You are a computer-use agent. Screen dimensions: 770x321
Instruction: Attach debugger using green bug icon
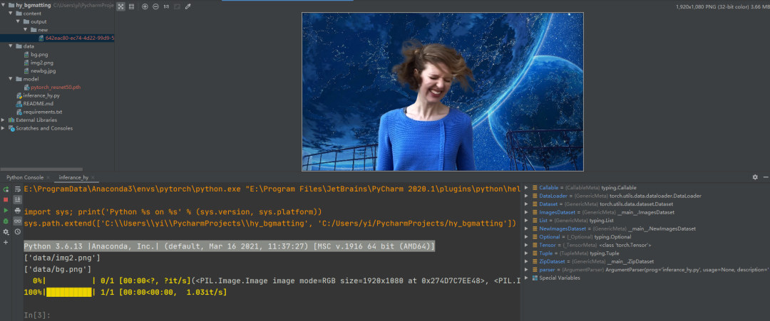point(6,221)
